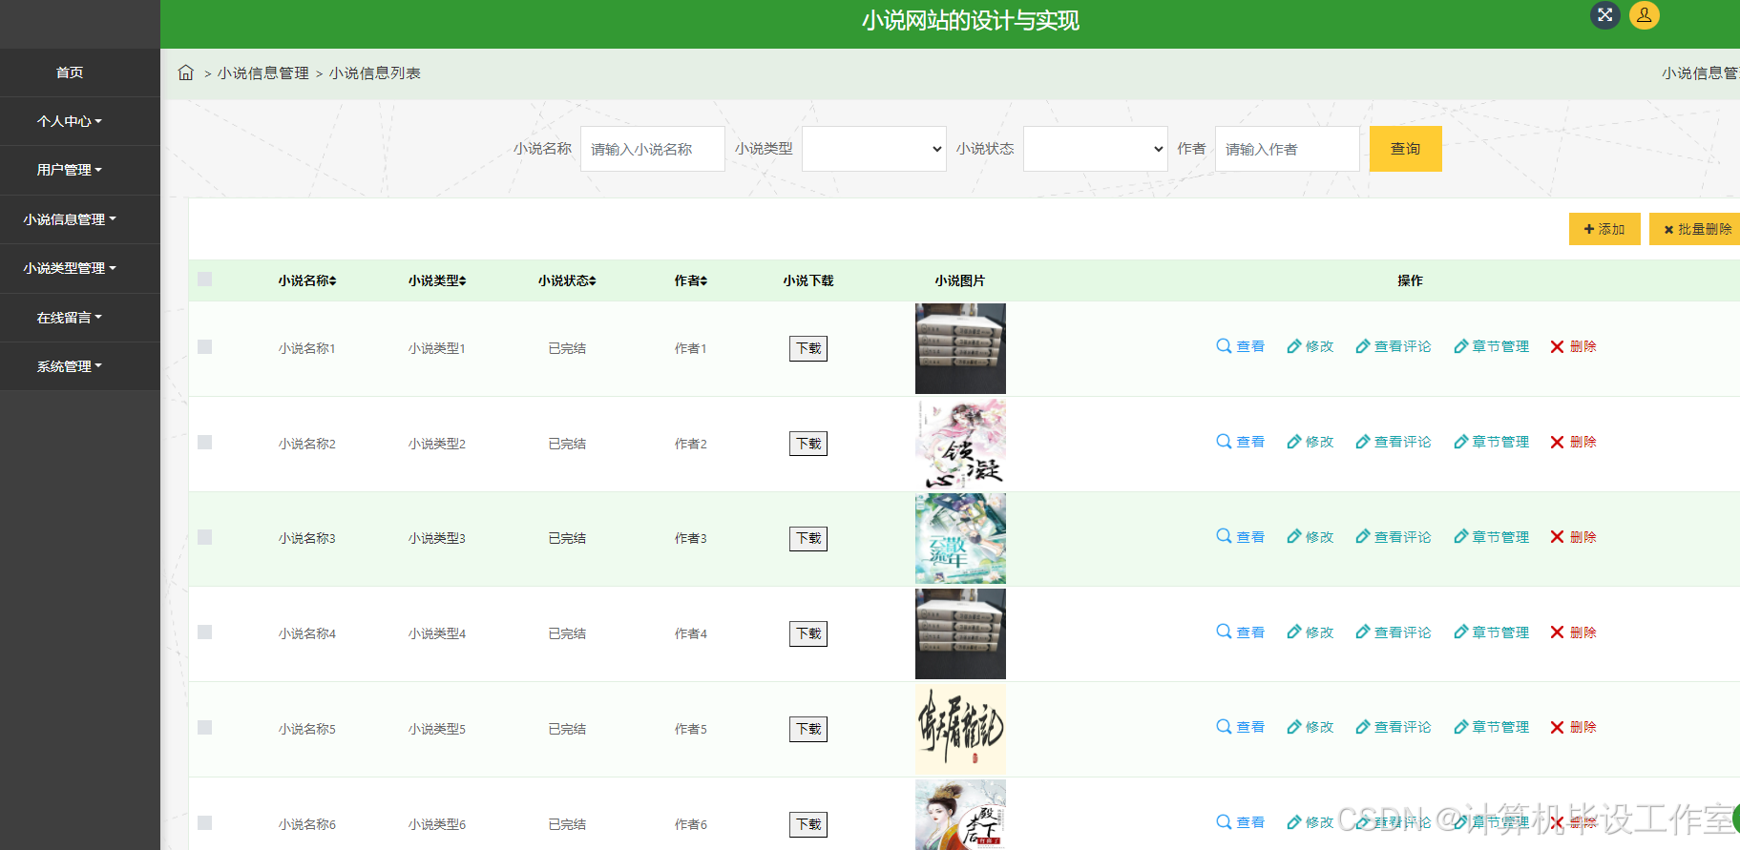Download the novel file for 小说名称5
Screen dimensions: 1740x850
coord(808,729)
